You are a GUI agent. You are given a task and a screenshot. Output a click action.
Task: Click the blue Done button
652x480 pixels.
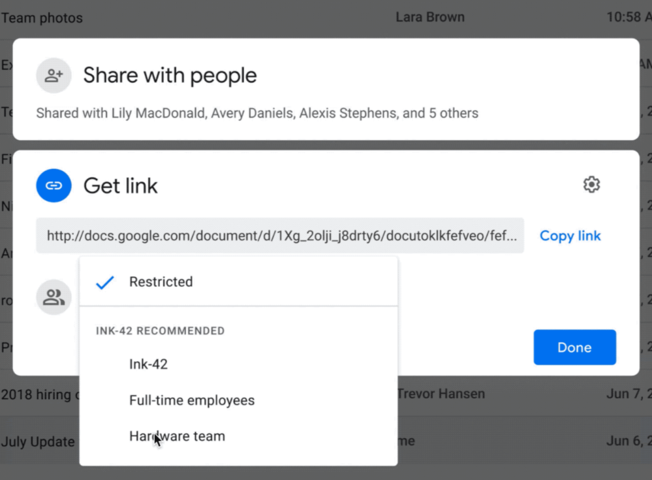[574, 347]
